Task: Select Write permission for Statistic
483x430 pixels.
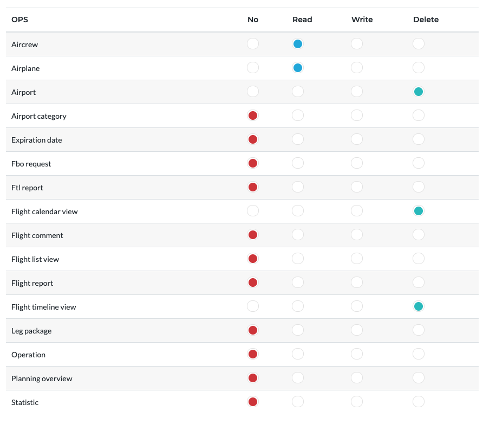Action: click(x=357, y=402)
